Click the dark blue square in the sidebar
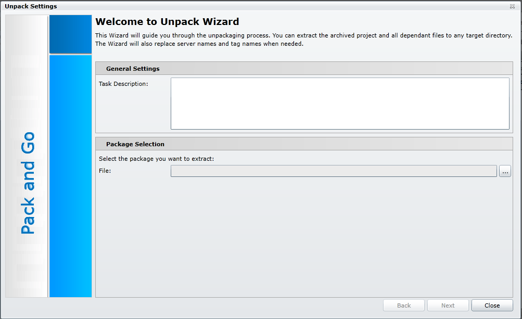Viewport: 522px width, 319px height. [70, 34]
